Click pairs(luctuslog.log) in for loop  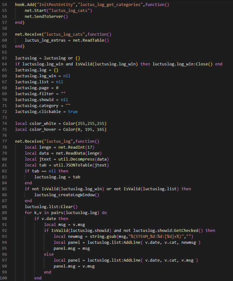tap(75, 213)
